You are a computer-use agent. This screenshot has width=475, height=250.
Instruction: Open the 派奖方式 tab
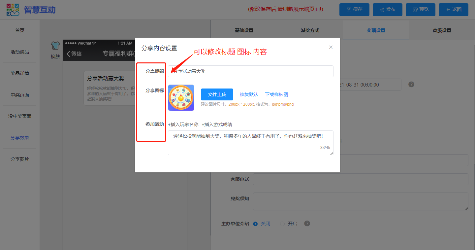pyautogui.click(x=310, y=30)
